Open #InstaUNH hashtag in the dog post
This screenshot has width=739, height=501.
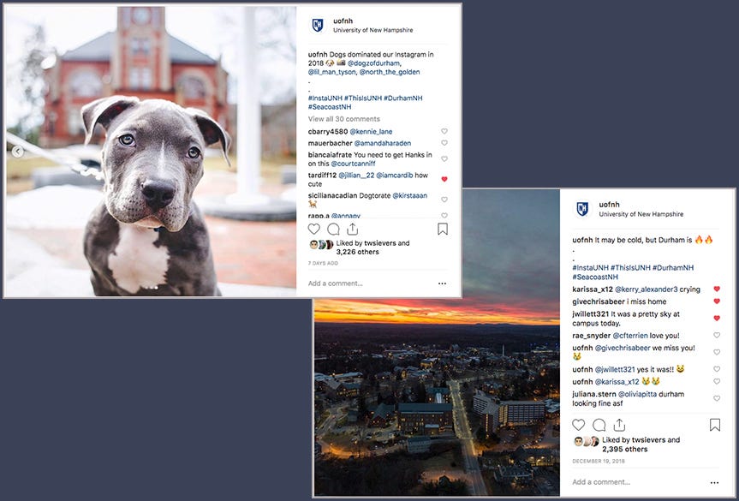325,98
